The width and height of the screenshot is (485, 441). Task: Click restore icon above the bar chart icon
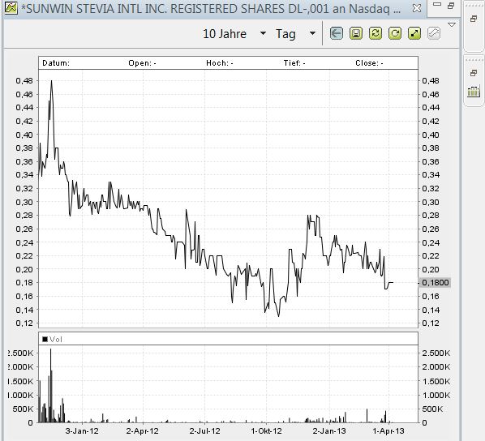coord(474,73)
